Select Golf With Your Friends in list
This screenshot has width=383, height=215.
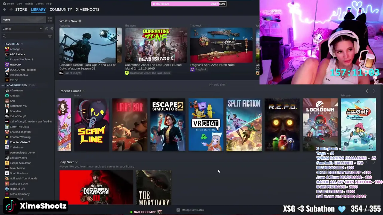23,178
